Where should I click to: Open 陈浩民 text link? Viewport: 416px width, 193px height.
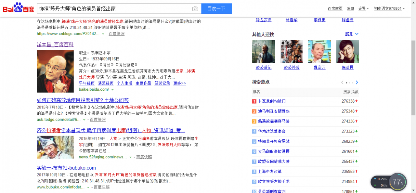click(347, 68)
